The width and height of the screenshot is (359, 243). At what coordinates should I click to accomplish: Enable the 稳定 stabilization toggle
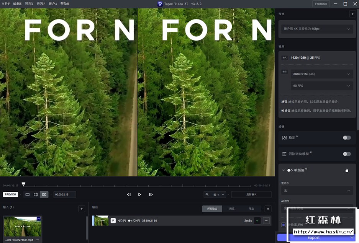click(x=346, y=137)
